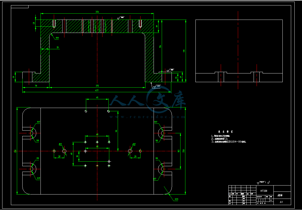Viewport: 302px width, 210px height.
Task: Click the 275 inner width dimension
Action: (x=97, y=86)
